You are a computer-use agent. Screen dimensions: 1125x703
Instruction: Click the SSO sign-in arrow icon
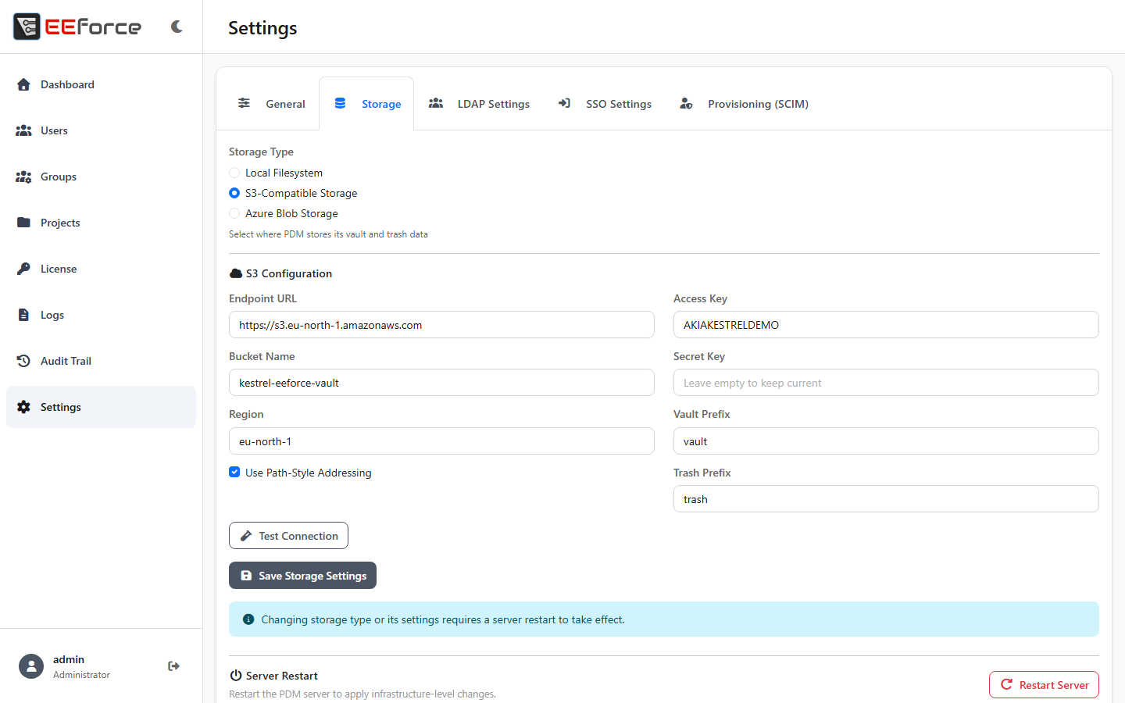coord(564,103)
